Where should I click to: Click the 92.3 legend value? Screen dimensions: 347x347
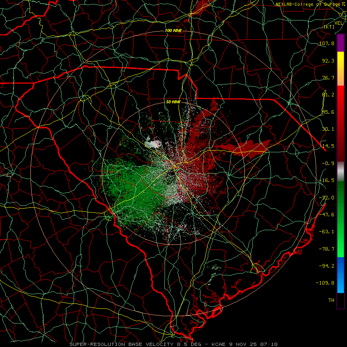point(328,61)
